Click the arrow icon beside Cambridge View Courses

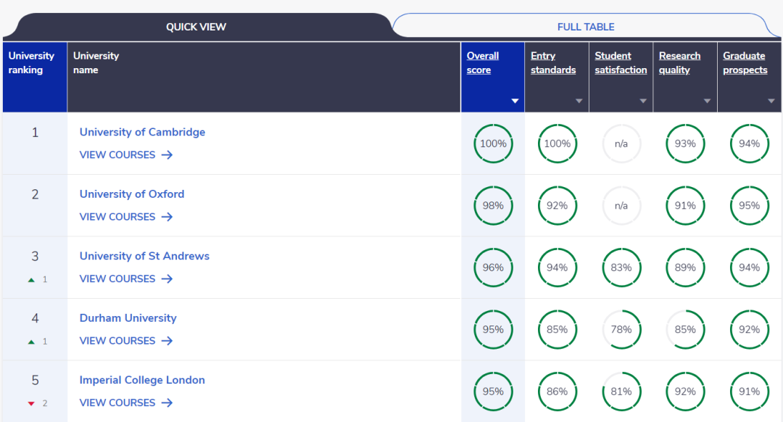tap(167, 155)
